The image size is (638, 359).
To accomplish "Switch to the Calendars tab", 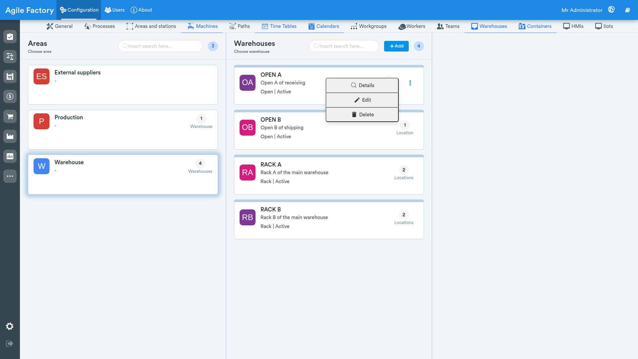I will tap(324, 26).
